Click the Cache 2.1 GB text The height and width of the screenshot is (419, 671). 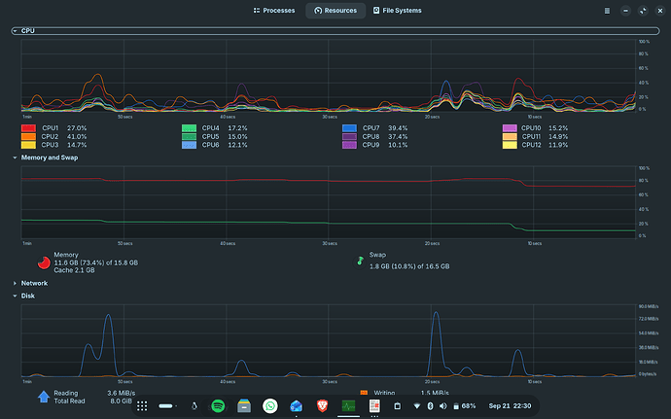click(75, 270)
